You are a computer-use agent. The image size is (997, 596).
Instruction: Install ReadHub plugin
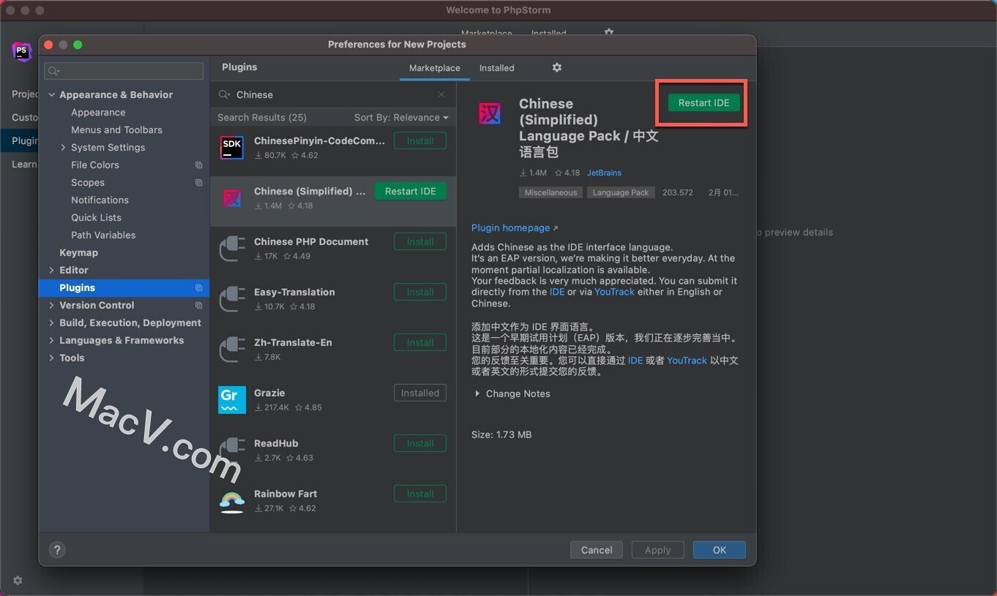[x=420, y=443]
